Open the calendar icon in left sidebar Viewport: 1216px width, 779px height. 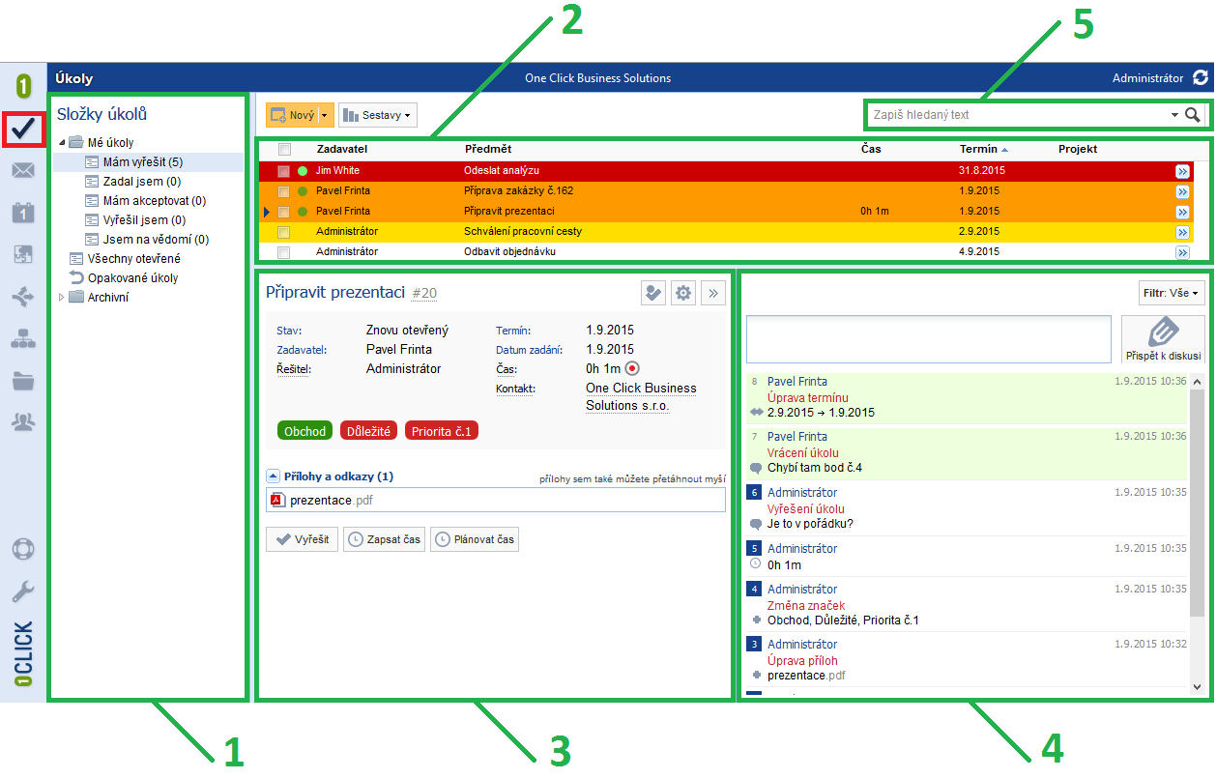click(23, 213)
